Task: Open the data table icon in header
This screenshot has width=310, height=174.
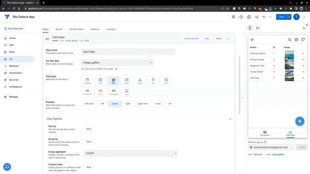Action: (233, 17)
